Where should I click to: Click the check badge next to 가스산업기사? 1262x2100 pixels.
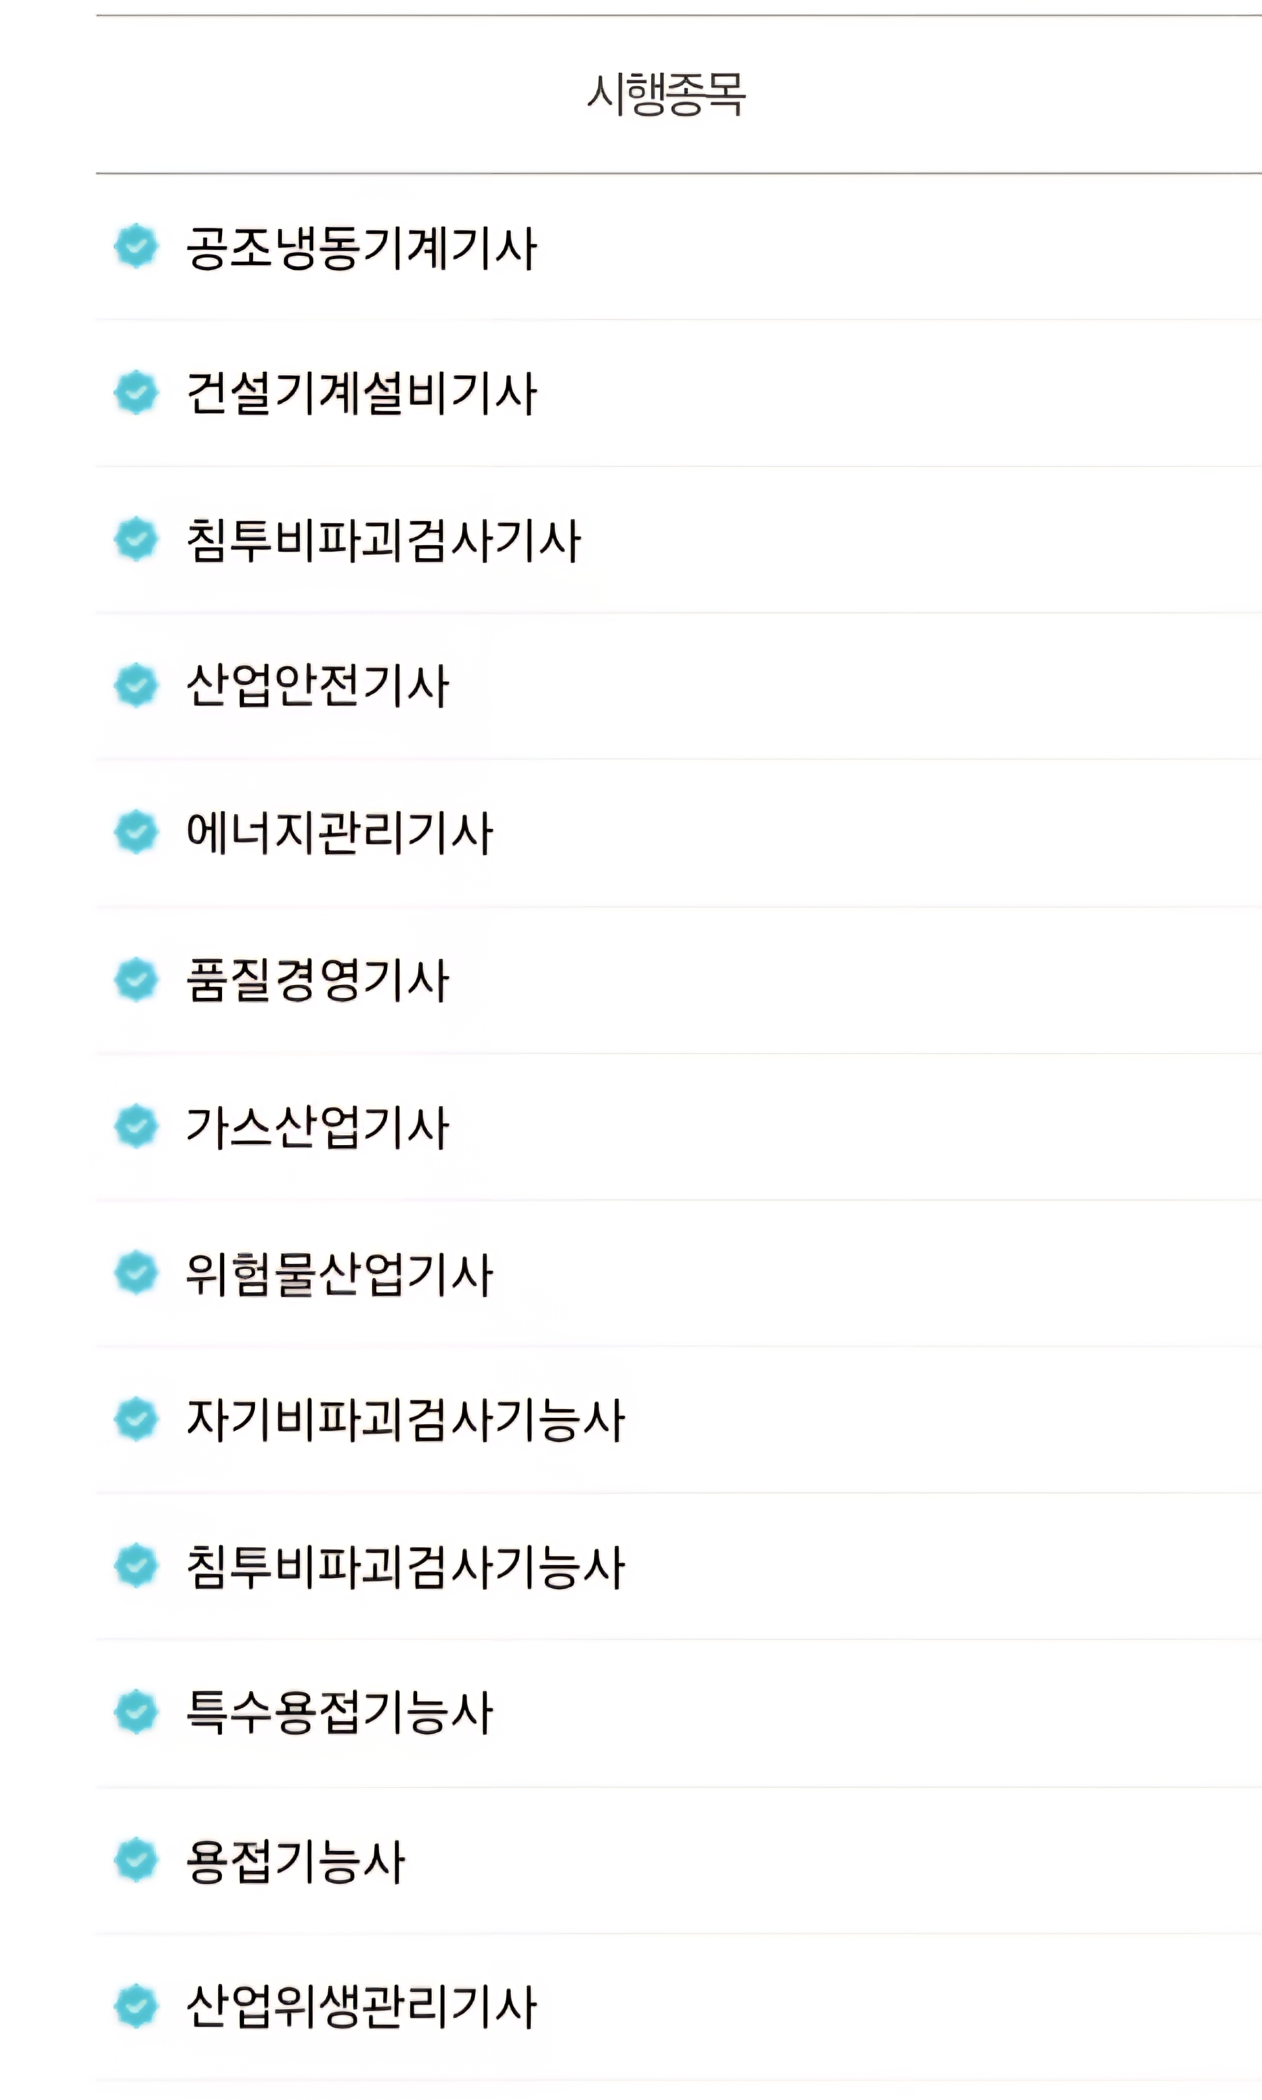[x=136, y=1126]
